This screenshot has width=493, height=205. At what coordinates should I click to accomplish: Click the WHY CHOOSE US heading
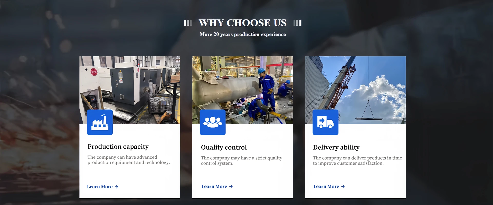[x=243, y=23]
